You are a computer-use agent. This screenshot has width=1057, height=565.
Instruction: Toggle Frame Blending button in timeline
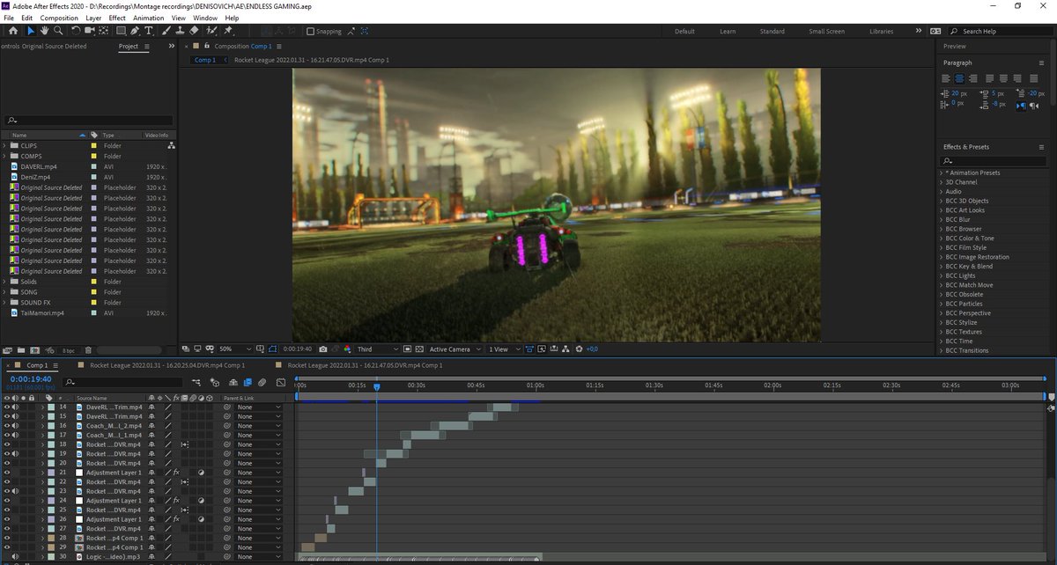pos(248,382)
